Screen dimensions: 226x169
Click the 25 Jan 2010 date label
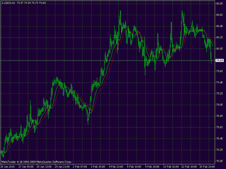tap(8, 167)
